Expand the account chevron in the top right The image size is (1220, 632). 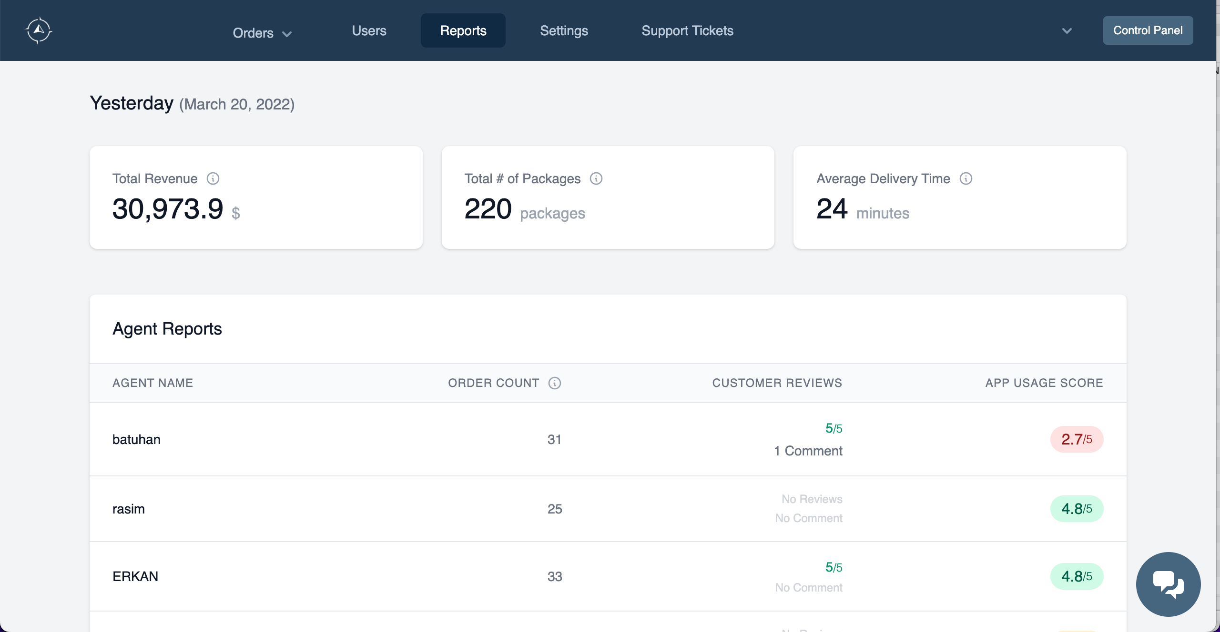(1067, 30)
